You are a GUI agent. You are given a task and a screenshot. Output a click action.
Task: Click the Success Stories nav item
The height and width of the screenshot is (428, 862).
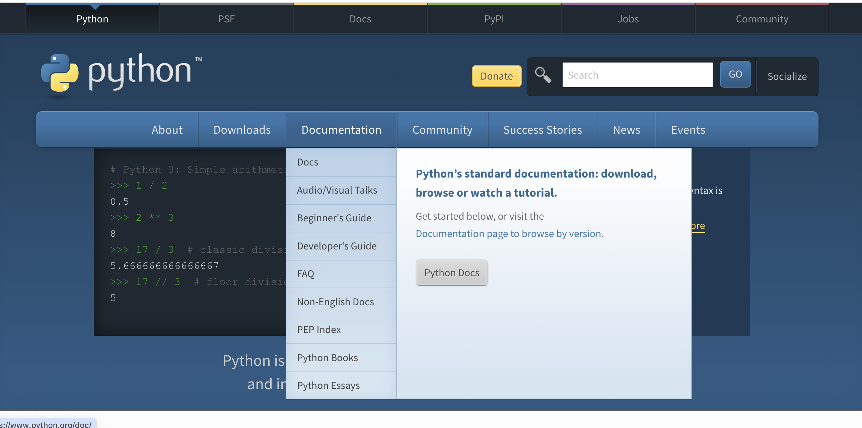(542, 130)
